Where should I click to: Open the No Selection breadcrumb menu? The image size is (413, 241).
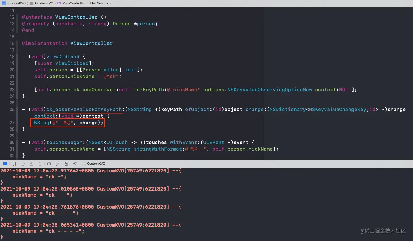pyautogui.click(x=101, y=3)
